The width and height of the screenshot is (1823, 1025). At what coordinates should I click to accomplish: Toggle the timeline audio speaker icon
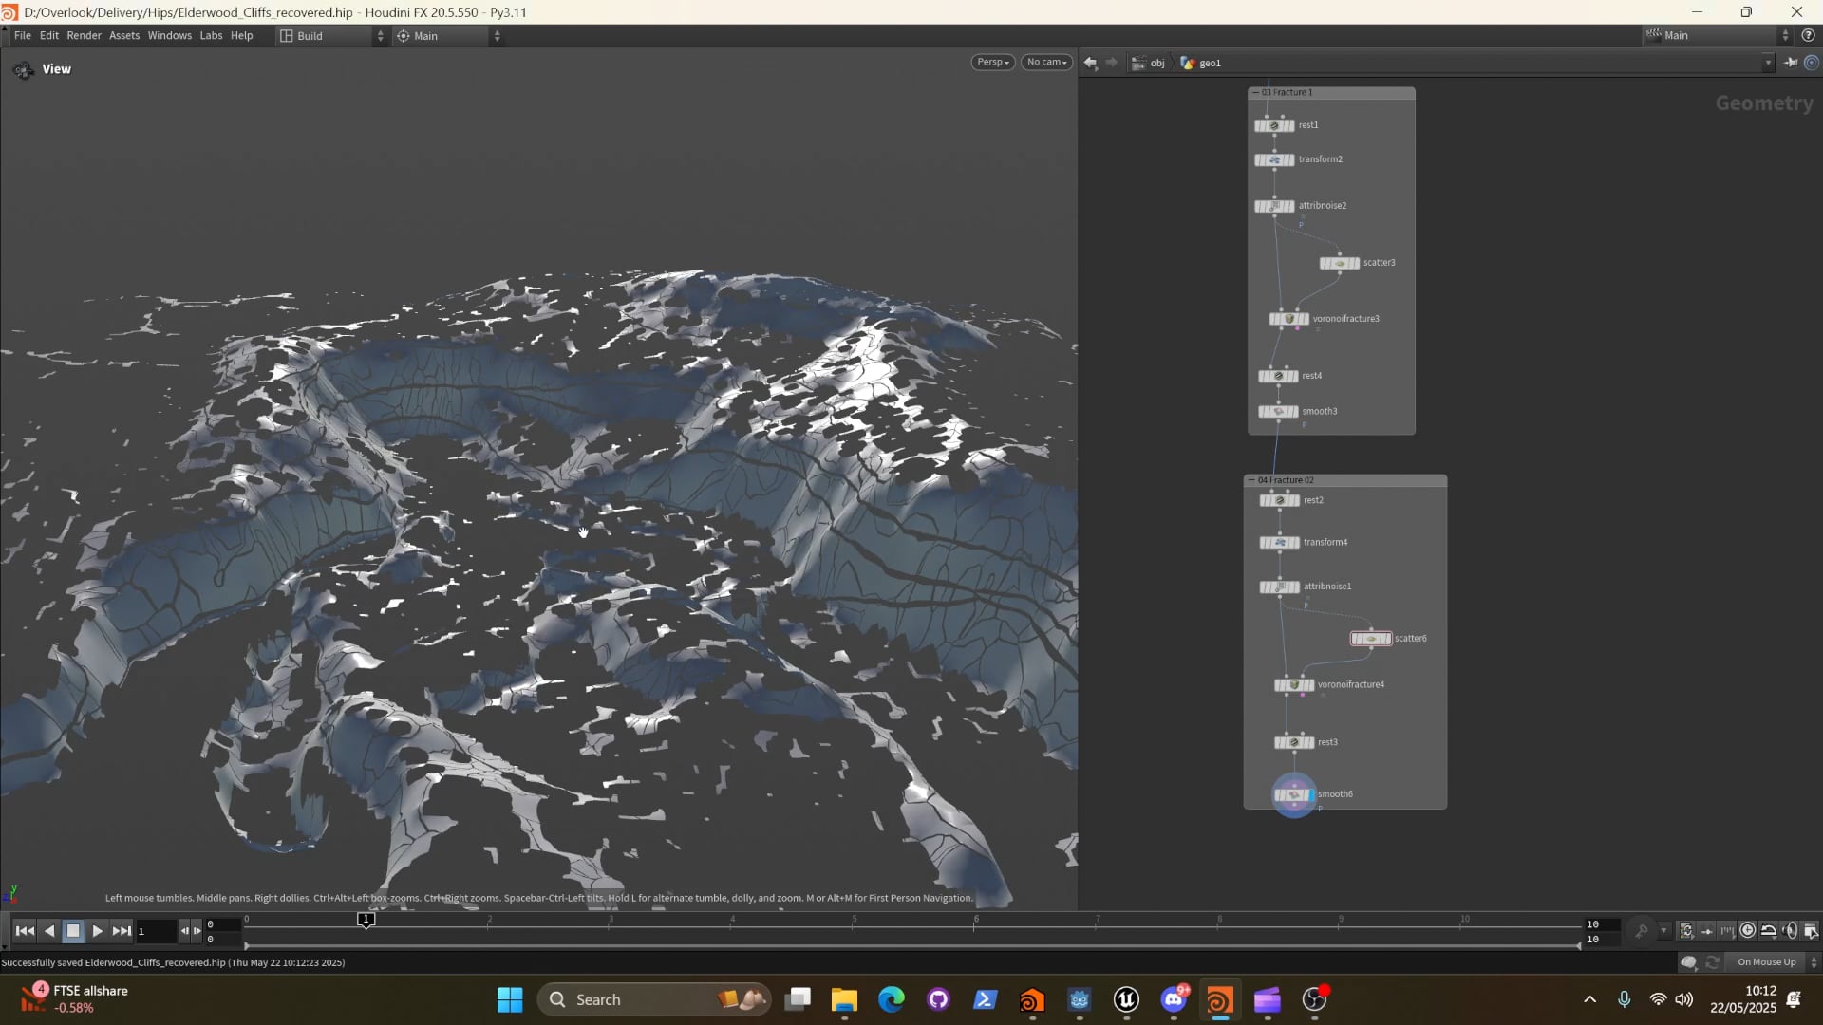pos(1790,931)
